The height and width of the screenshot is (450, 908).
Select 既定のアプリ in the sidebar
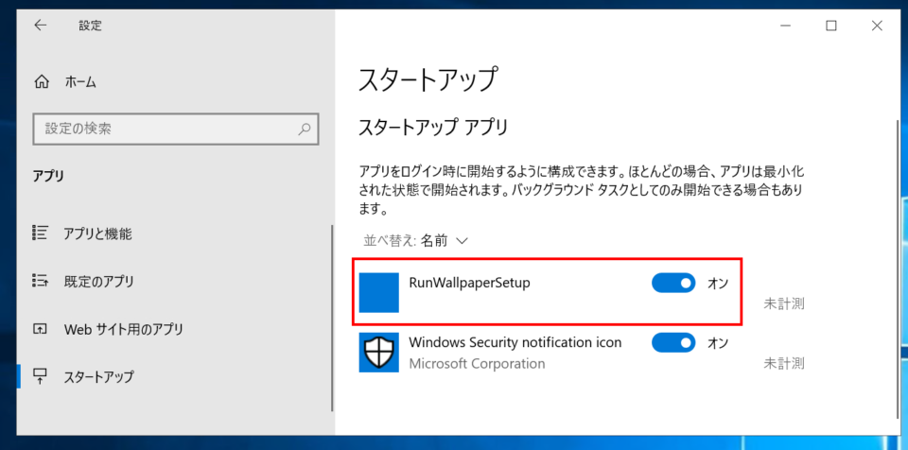pyautogui.click(x=98, y=281)
